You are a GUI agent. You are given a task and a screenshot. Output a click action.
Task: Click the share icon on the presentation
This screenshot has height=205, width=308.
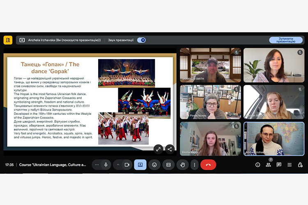[169, 149]
